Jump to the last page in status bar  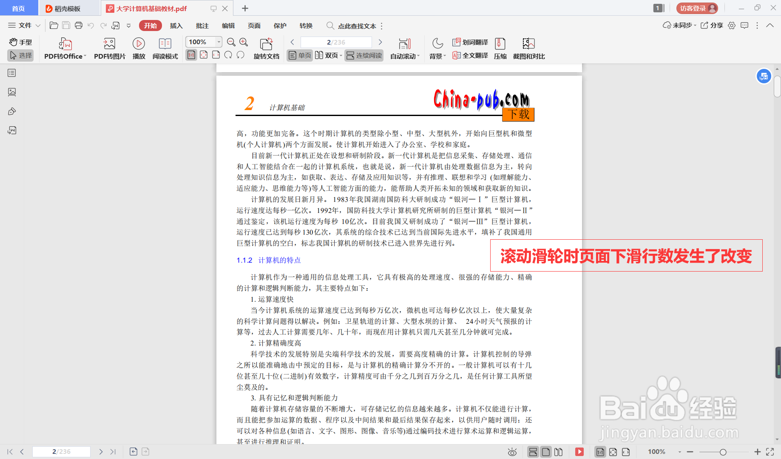coord(113,452)
